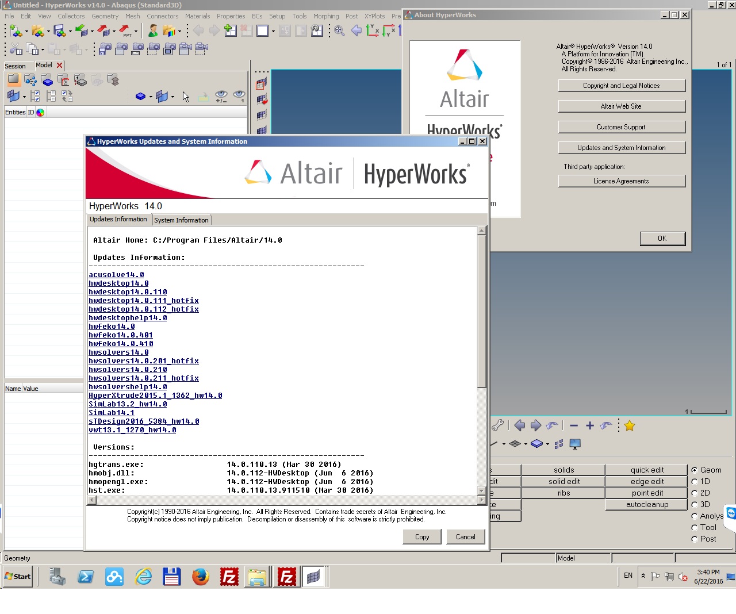
Task: Open dropdown arrow beside PPT export icon
Action: pos(136,32)
